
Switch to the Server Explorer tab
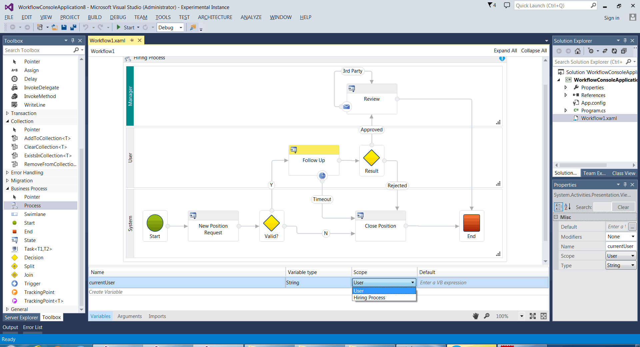pyautogui.click(x=21, y=317)
